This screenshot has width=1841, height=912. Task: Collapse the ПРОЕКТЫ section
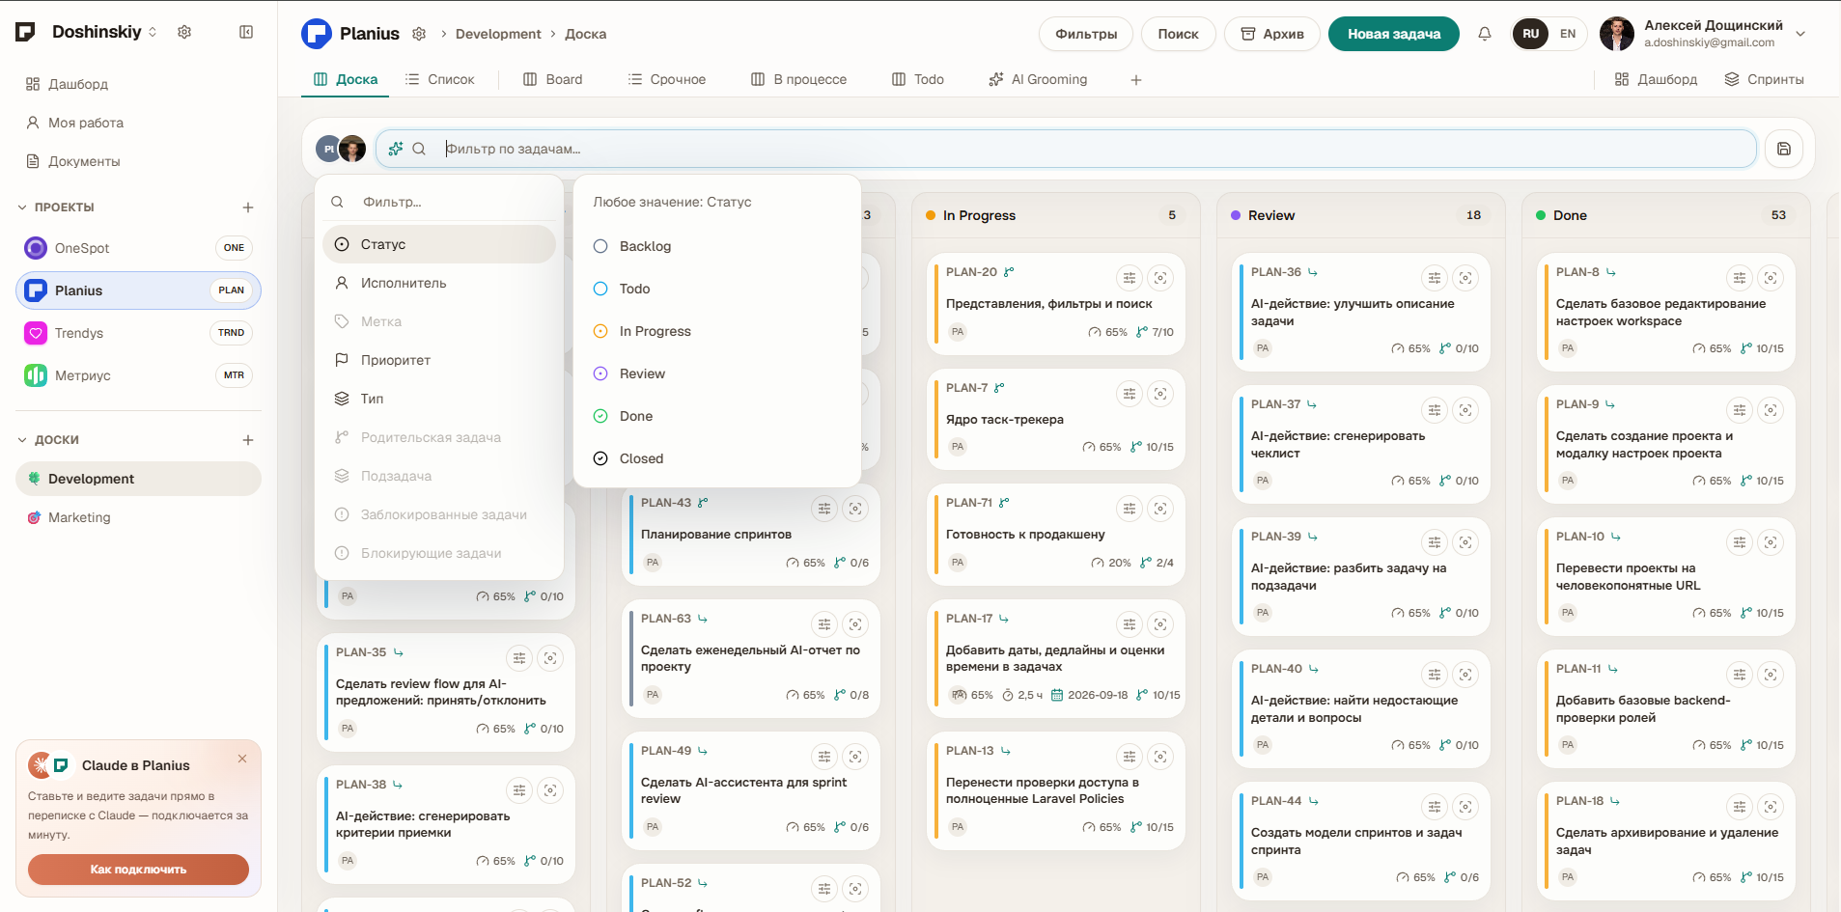pyautogui.click(x=22, y=207)
